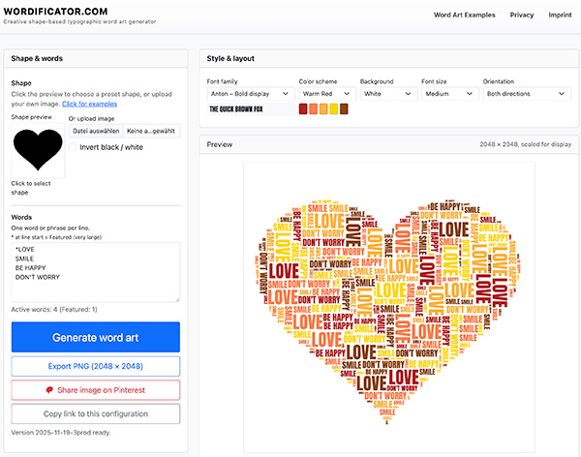Click the heart shape preview thumbnail
Screen dimensions: 581x457
pos(38,150)
